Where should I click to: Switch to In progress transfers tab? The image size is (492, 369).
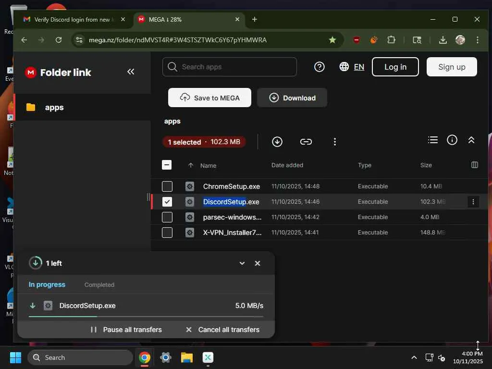(47, 284)
